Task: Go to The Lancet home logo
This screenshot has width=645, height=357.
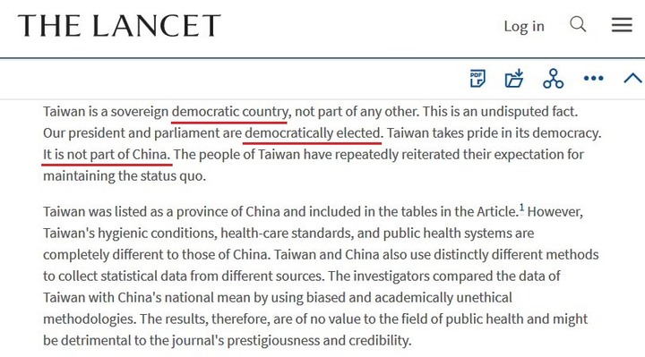Action: (119, 25)
